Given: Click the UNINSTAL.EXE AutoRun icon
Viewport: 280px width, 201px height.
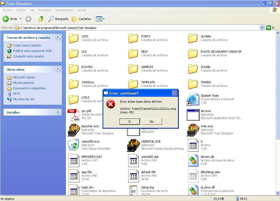Looking at the screenshot, I should 133,145.
